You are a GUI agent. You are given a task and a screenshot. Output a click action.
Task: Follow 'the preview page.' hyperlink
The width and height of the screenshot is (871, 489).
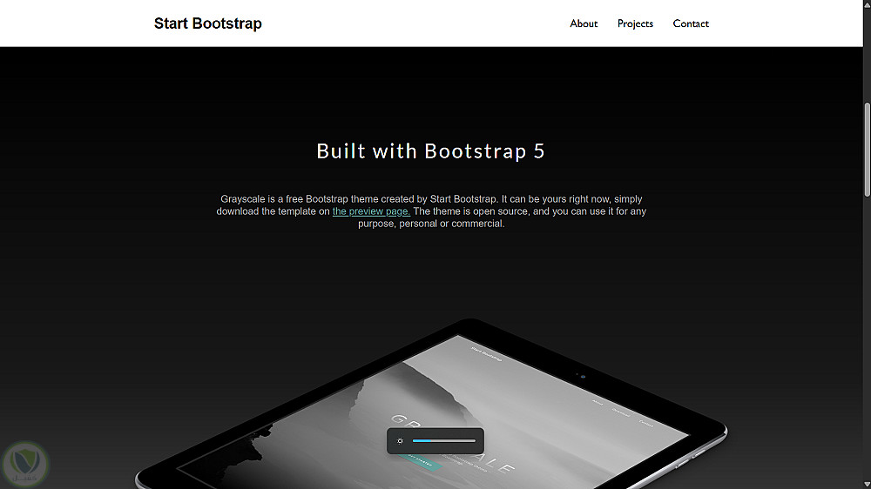point(371,211)
